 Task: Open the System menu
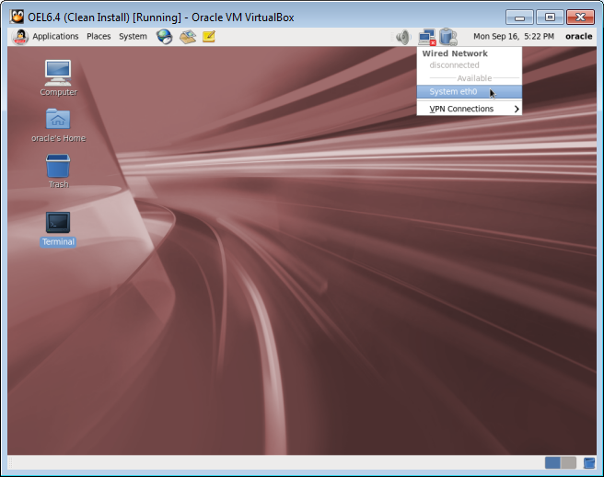click(133, 36)
